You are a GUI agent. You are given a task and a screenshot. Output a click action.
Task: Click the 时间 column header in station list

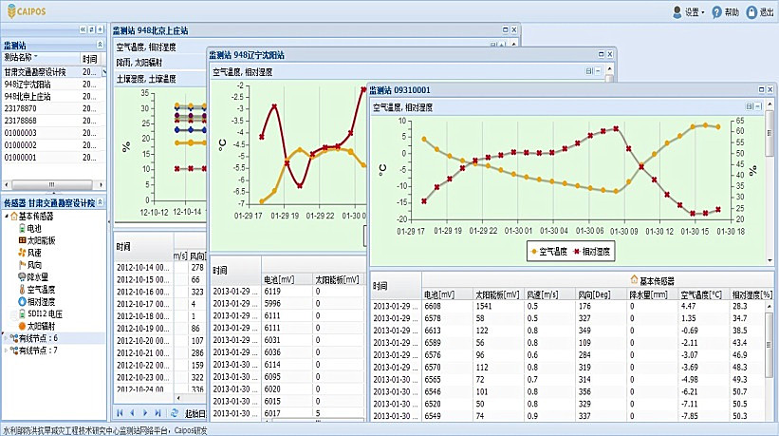[90, 59]
